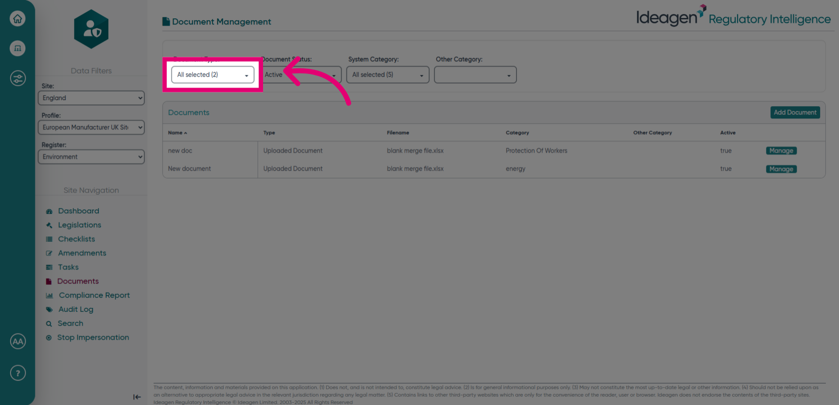Click the hexagon user shield logo
Screen dimensions: 839x405
tap(91, 29)
